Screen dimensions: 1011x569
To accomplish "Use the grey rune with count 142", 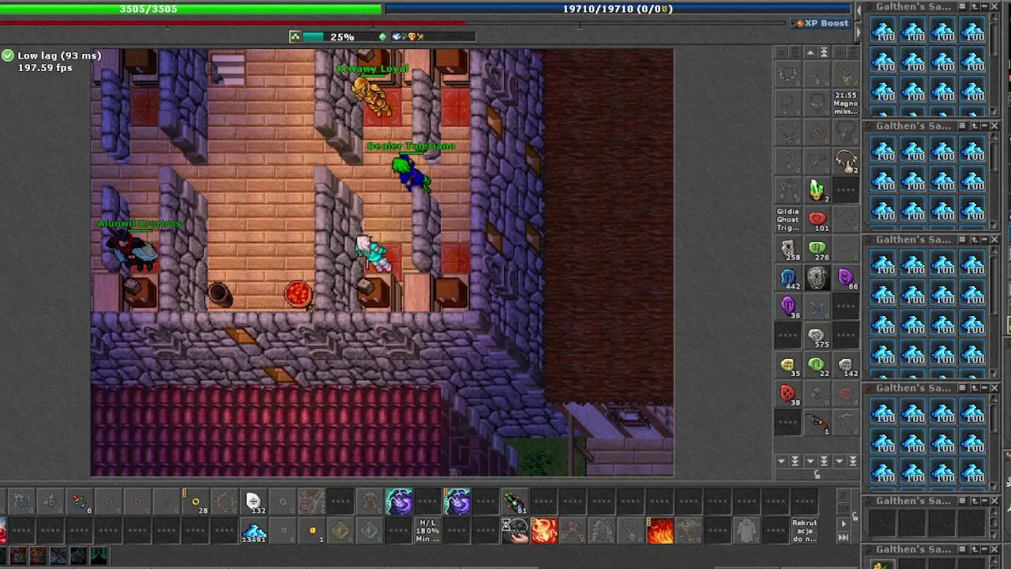I will (846, 364).
